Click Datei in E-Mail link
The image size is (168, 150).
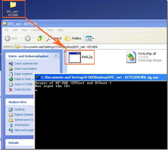click(24, 84)
